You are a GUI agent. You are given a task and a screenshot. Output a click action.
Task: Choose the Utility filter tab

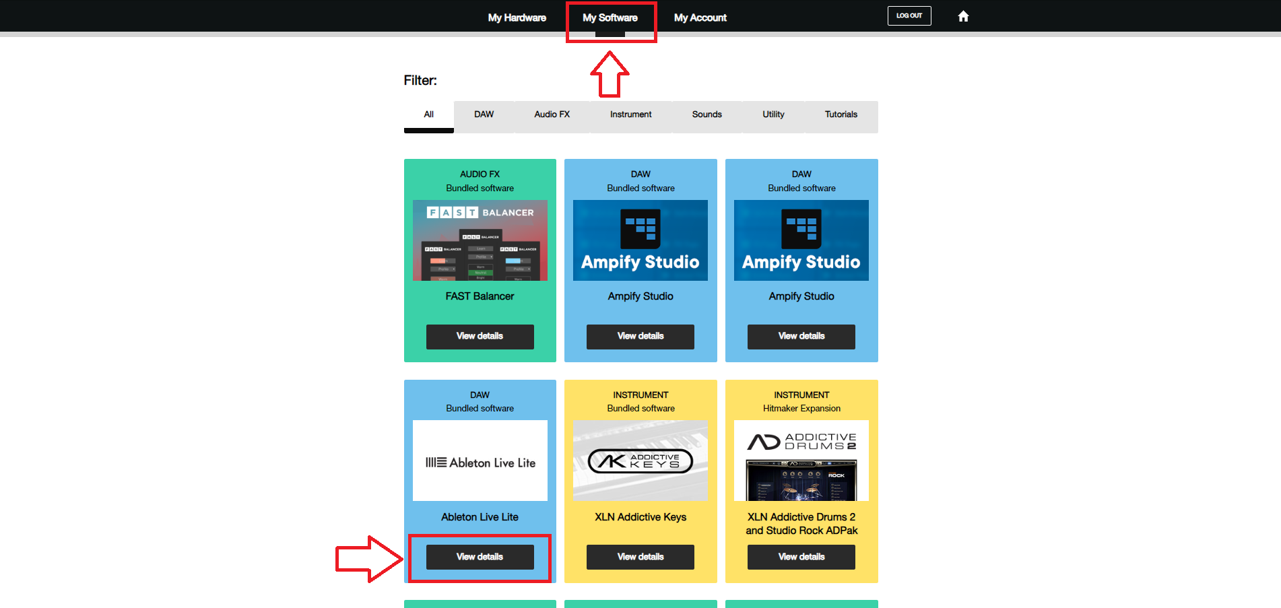(x=773, y=115)
